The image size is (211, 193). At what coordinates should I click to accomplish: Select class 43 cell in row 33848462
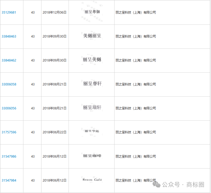tap(33, 60)
